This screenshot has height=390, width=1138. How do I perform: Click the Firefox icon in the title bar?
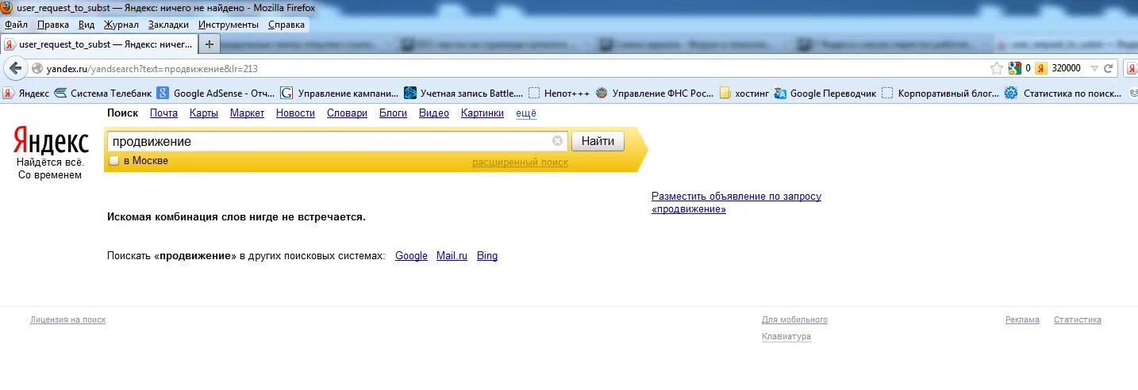coord(7,7)
